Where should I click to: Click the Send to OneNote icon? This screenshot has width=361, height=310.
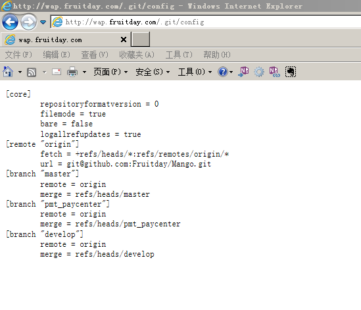(x=243, y=72)
